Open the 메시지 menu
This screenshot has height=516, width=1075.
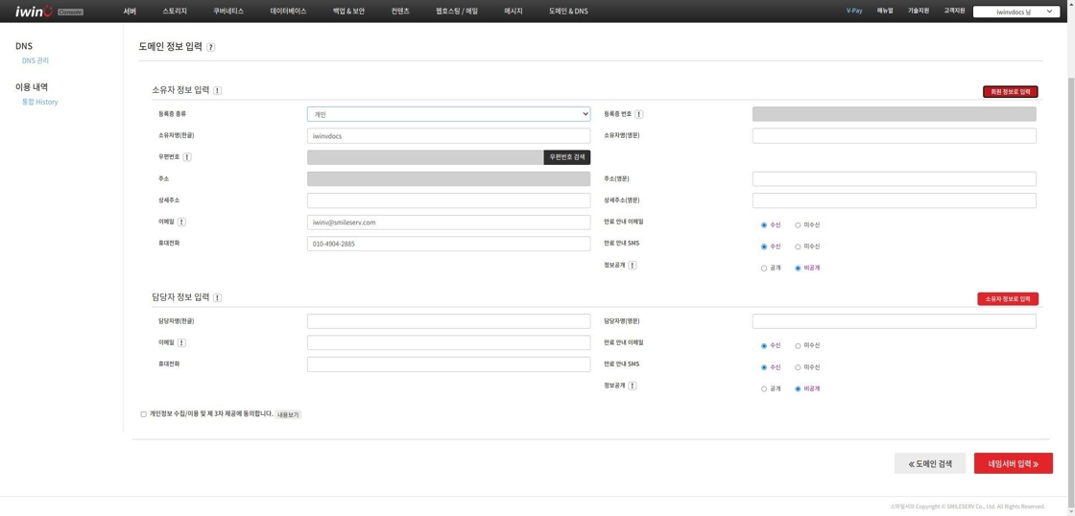click(514, 11)
